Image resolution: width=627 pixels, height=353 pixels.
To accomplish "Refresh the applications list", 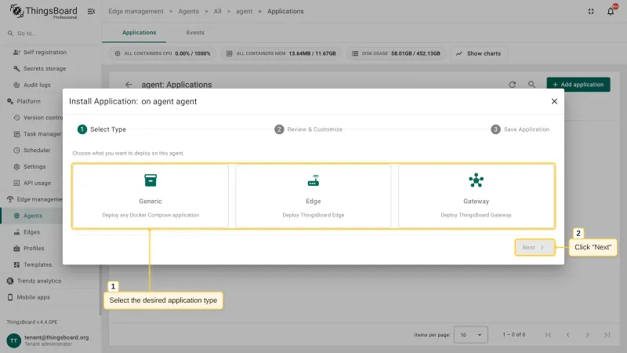I will 513,85.
